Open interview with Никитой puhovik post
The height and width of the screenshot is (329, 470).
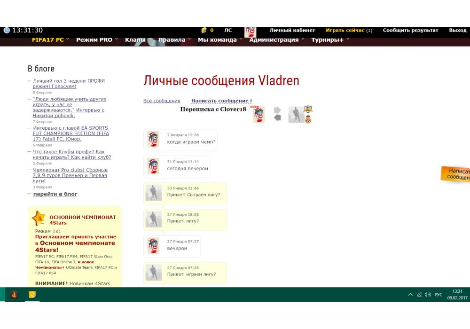(69, 107)
